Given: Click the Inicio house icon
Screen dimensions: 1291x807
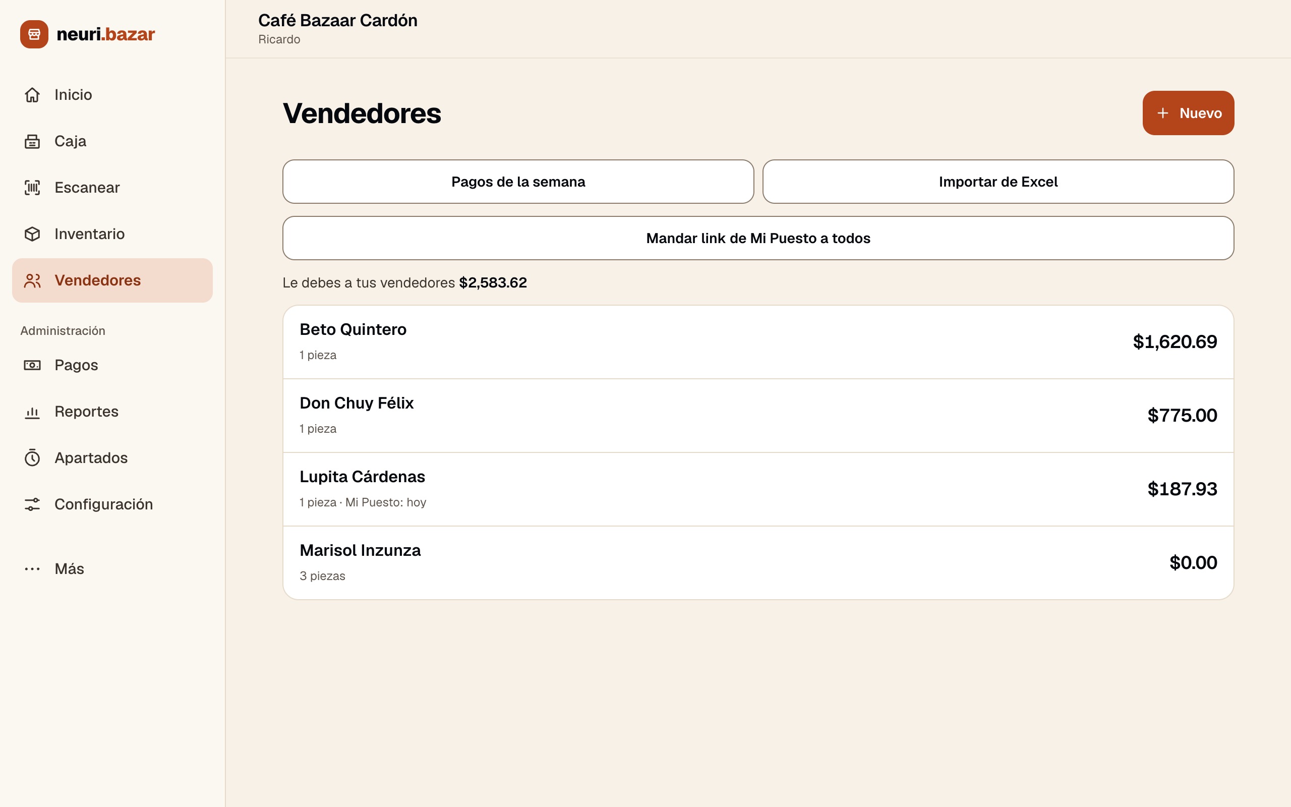Looking at the screenshot, I should coord(32,94).
